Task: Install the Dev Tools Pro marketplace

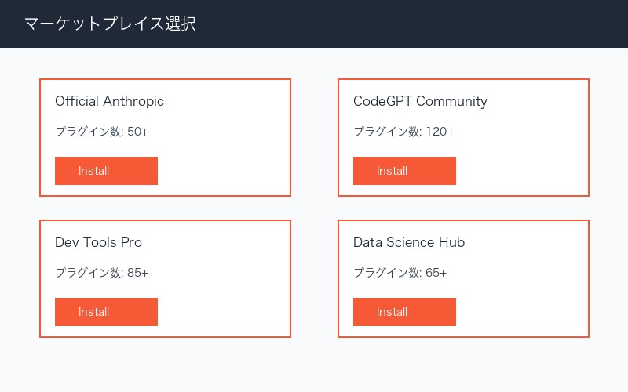Action: (106, 312)
